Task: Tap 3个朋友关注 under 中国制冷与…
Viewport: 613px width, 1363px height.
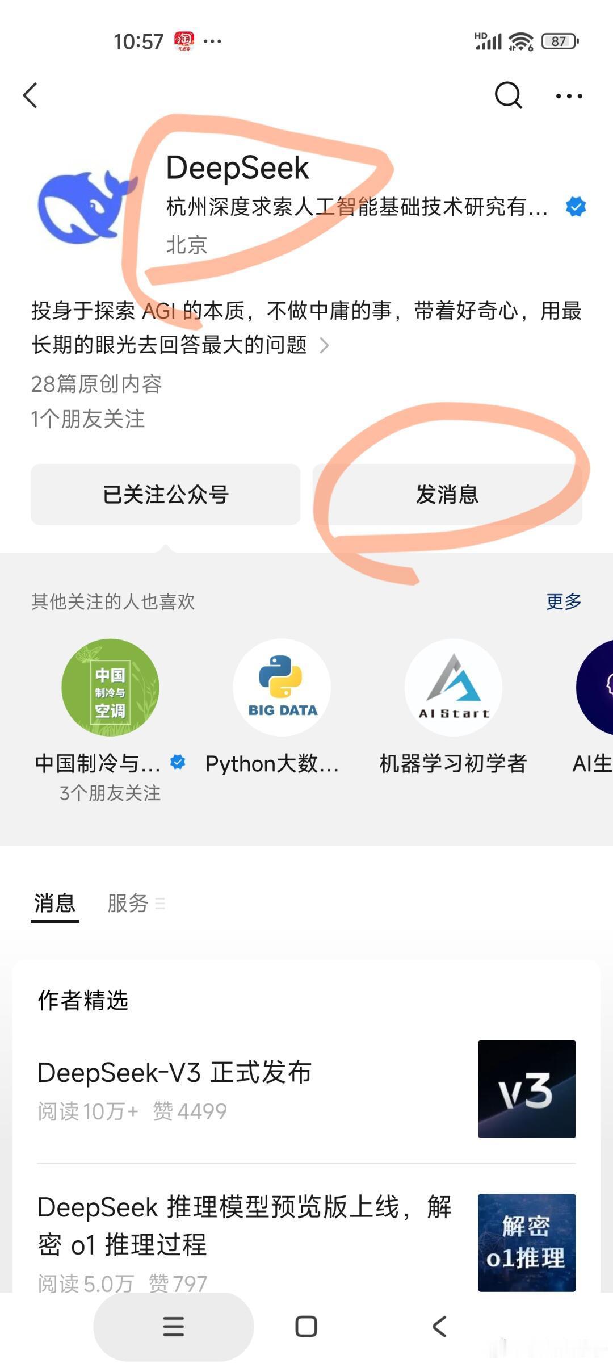Action: (110, 793)
